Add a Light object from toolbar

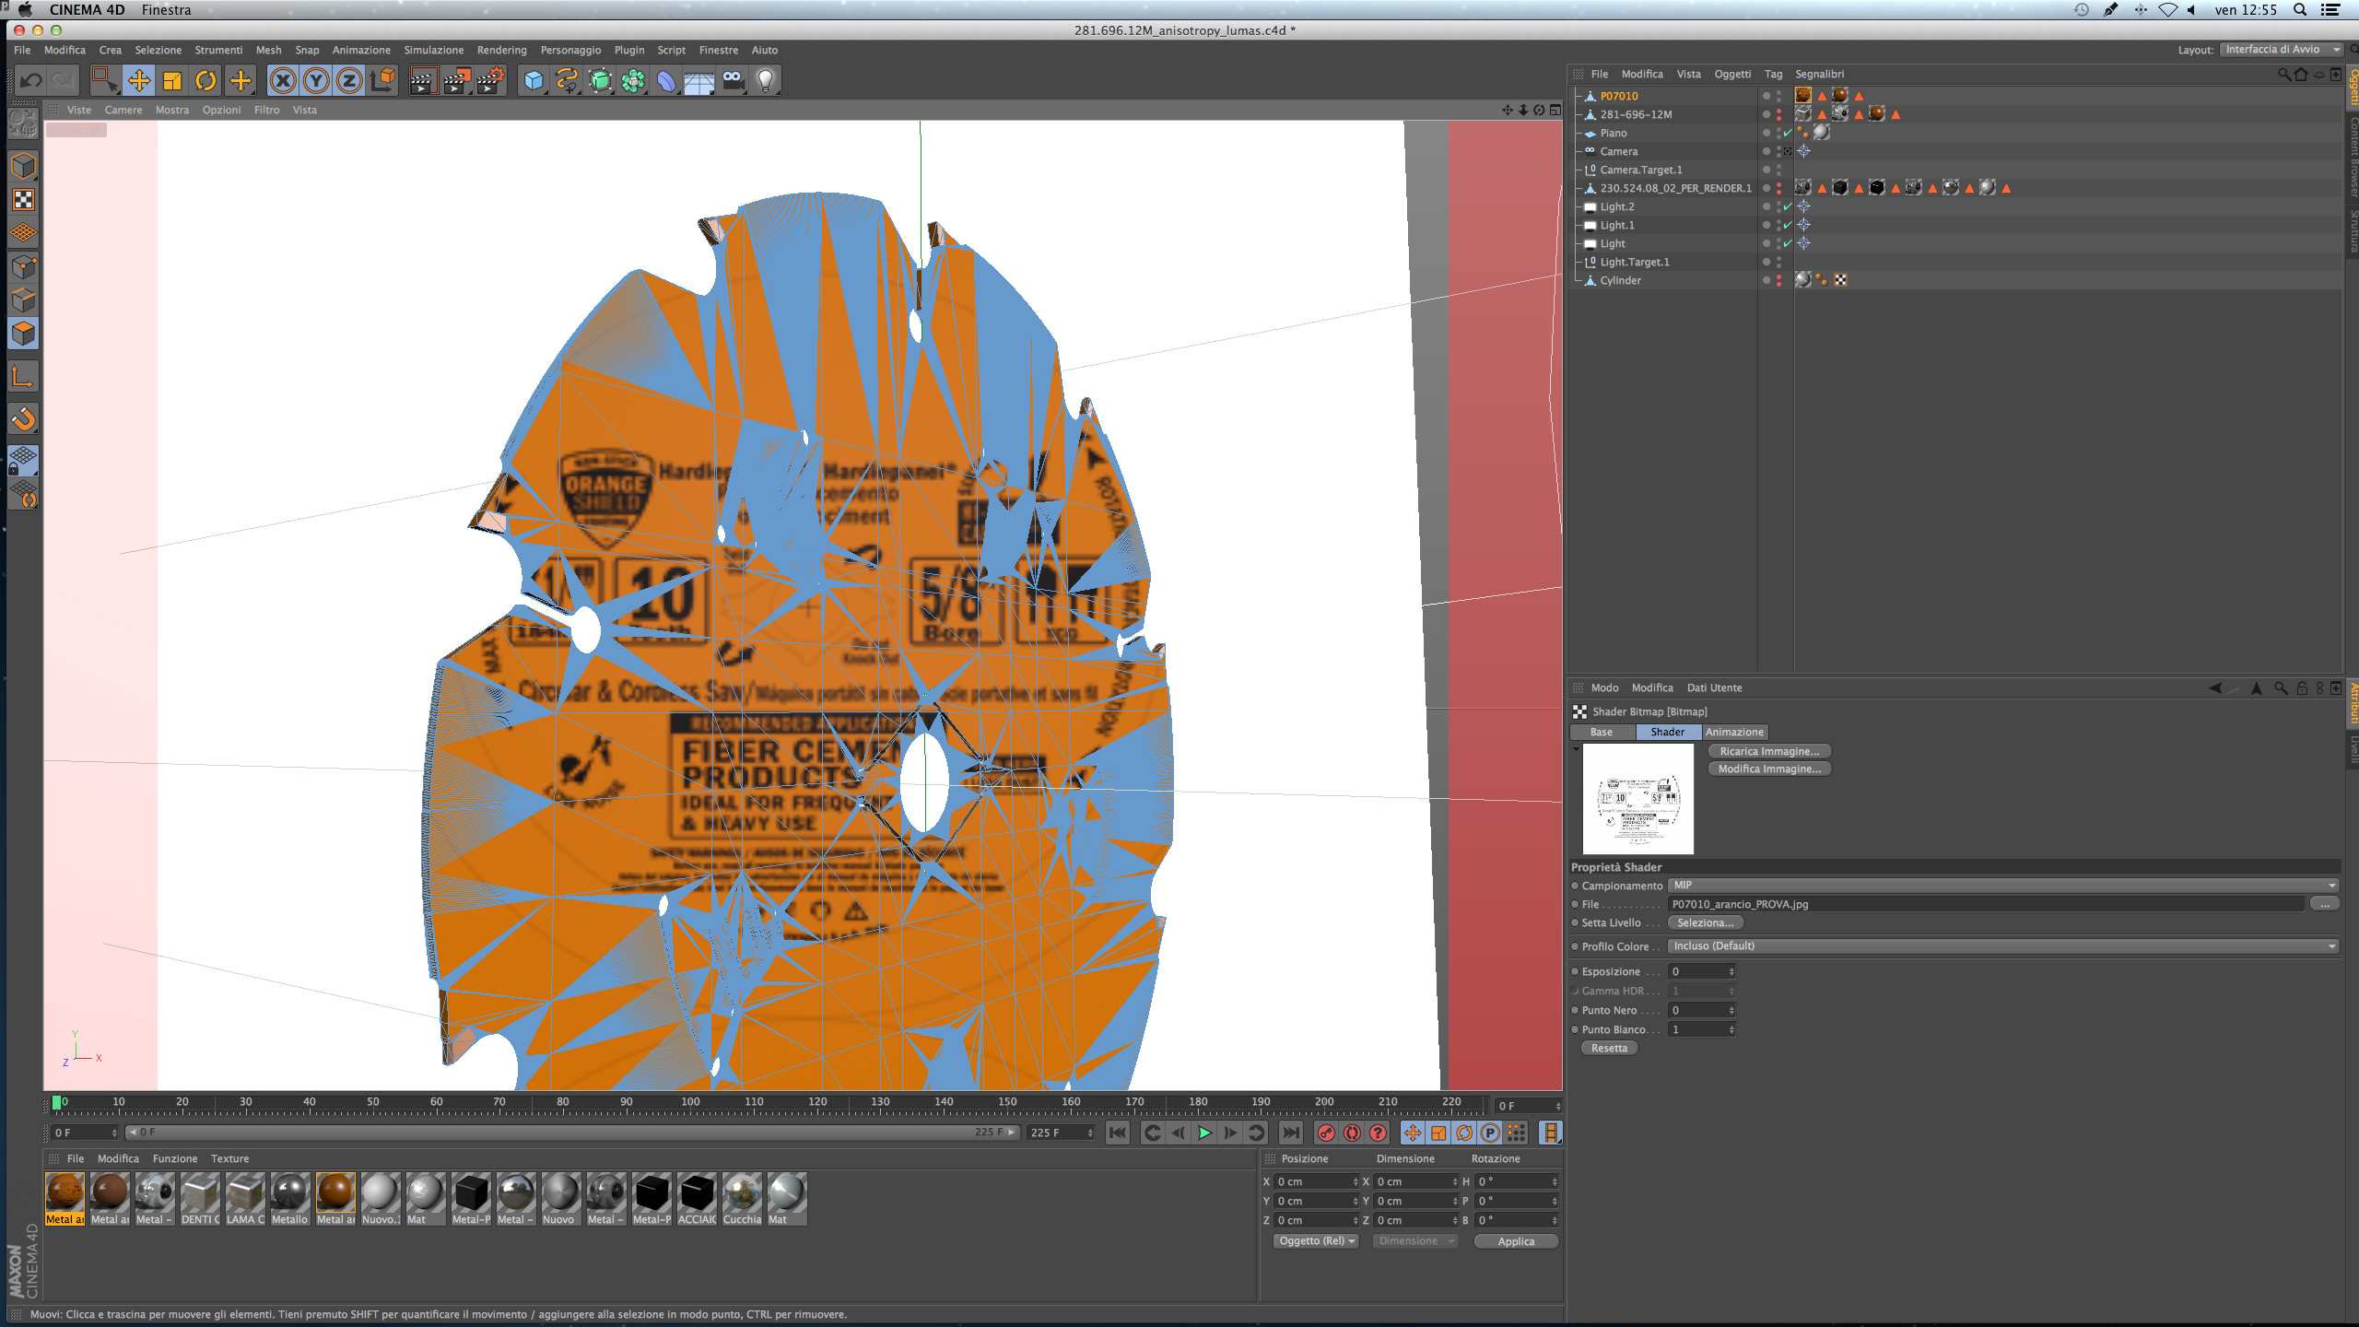pos(765,81)
